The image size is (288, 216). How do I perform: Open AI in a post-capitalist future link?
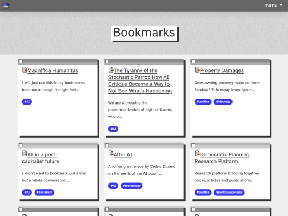(41, 158)
